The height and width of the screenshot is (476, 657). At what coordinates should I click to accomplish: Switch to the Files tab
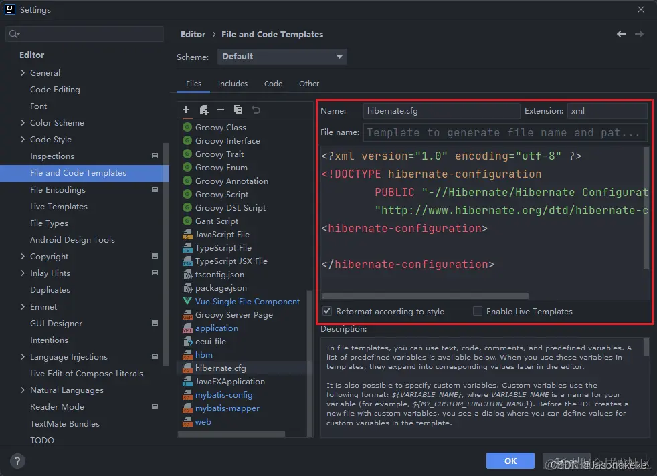pos(193,84)
